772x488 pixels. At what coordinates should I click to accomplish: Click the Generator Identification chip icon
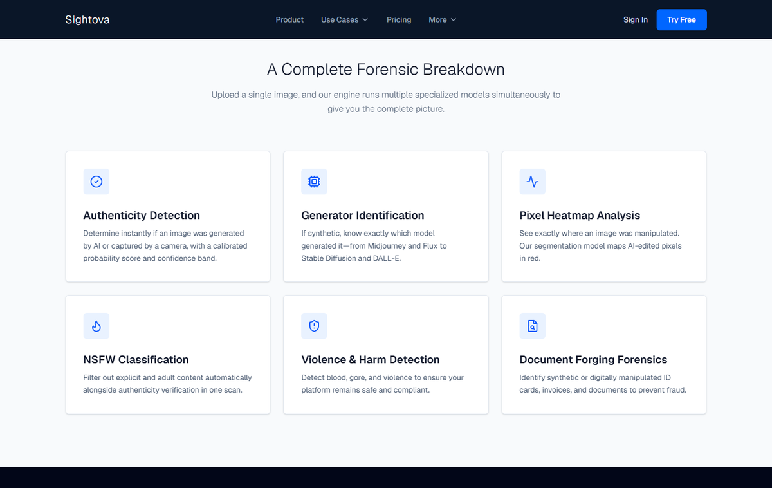click(x=314, y=182)
